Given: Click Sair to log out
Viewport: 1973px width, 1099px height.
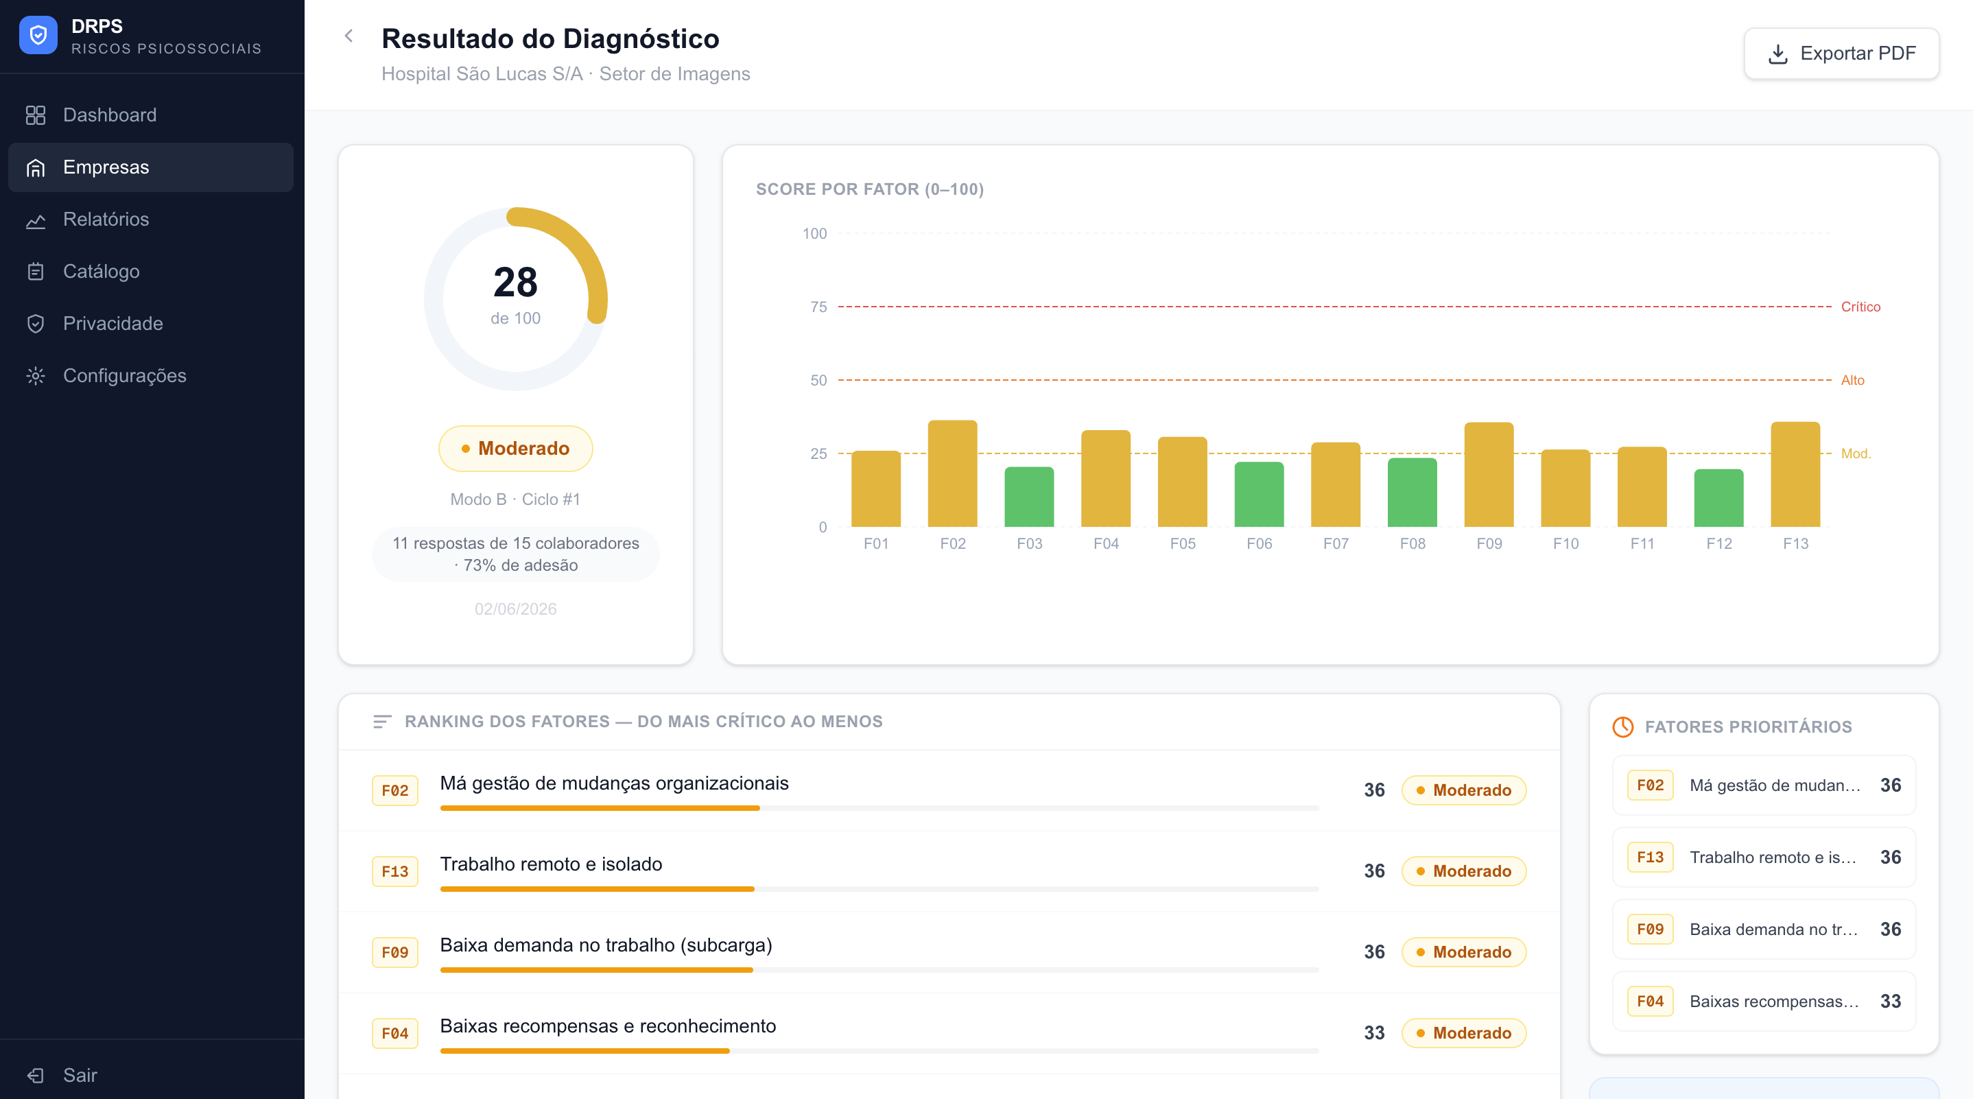Looking at the screenshot, I should 151,1075.
